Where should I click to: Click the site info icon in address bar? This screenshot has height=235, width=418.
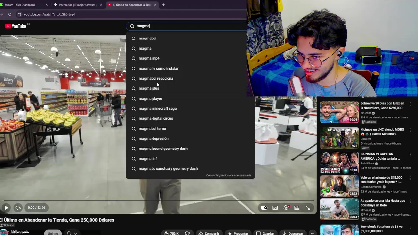pyautogui.click(x=20, y=14)
